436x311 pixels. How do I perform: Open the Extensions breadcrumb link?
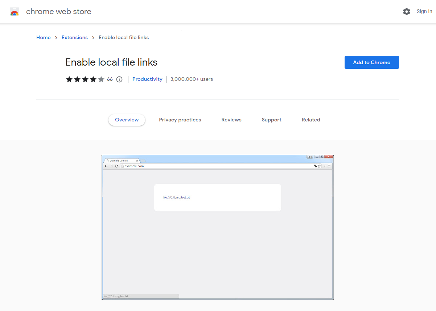pyautogui.click(x=75, y=37)
